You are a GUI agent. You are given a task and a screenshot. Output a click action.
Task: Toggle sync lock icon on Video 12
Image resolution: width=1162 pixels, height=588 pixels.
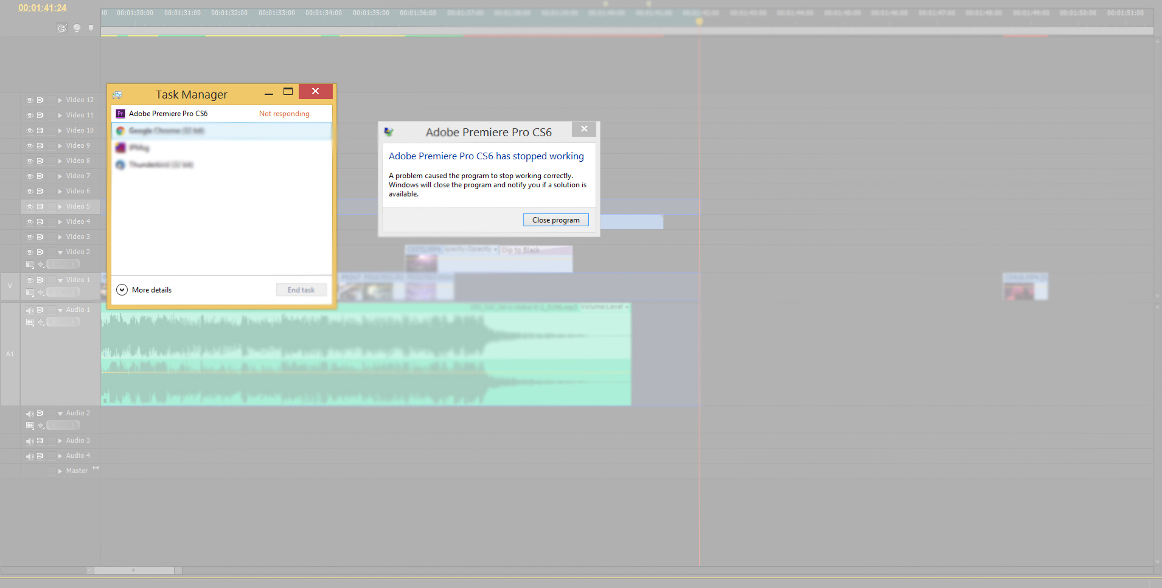coord(40,100)
